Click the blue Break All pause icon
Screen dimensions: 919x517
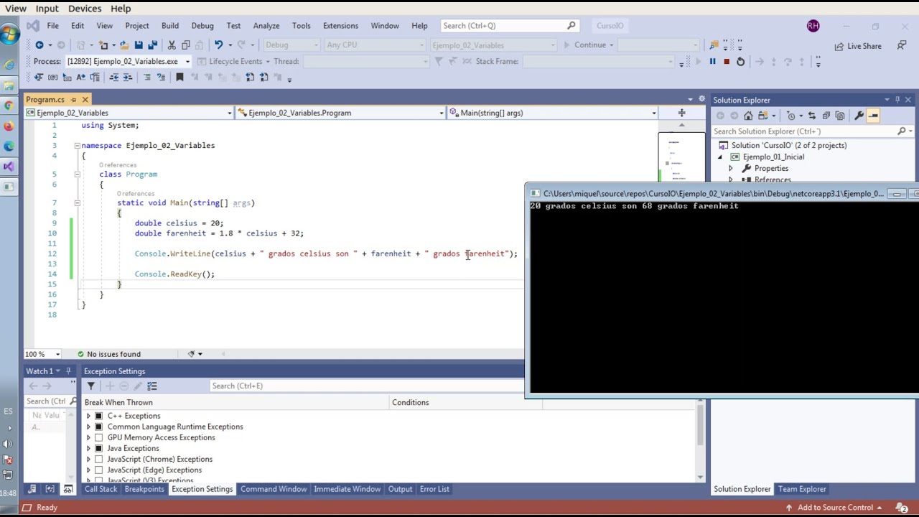712,62
